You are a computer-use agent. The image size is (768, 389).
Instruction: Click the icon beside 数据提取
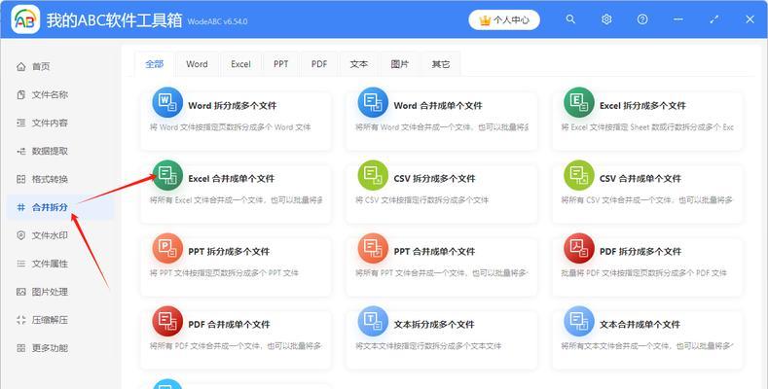(x=21, y=151)
